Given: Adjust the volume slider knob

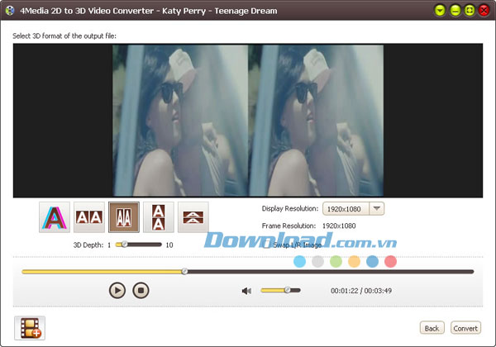Looking at the screenshot, I should (x=287, y=290).
